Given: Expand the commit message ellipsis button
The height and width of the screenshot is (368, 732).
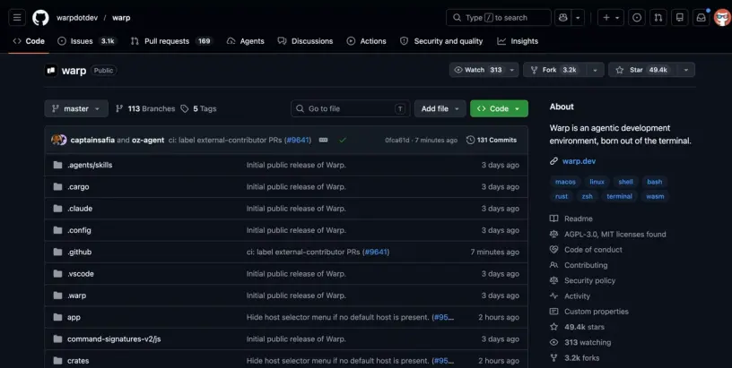Looking at the screenshot, I should point(323,140).
